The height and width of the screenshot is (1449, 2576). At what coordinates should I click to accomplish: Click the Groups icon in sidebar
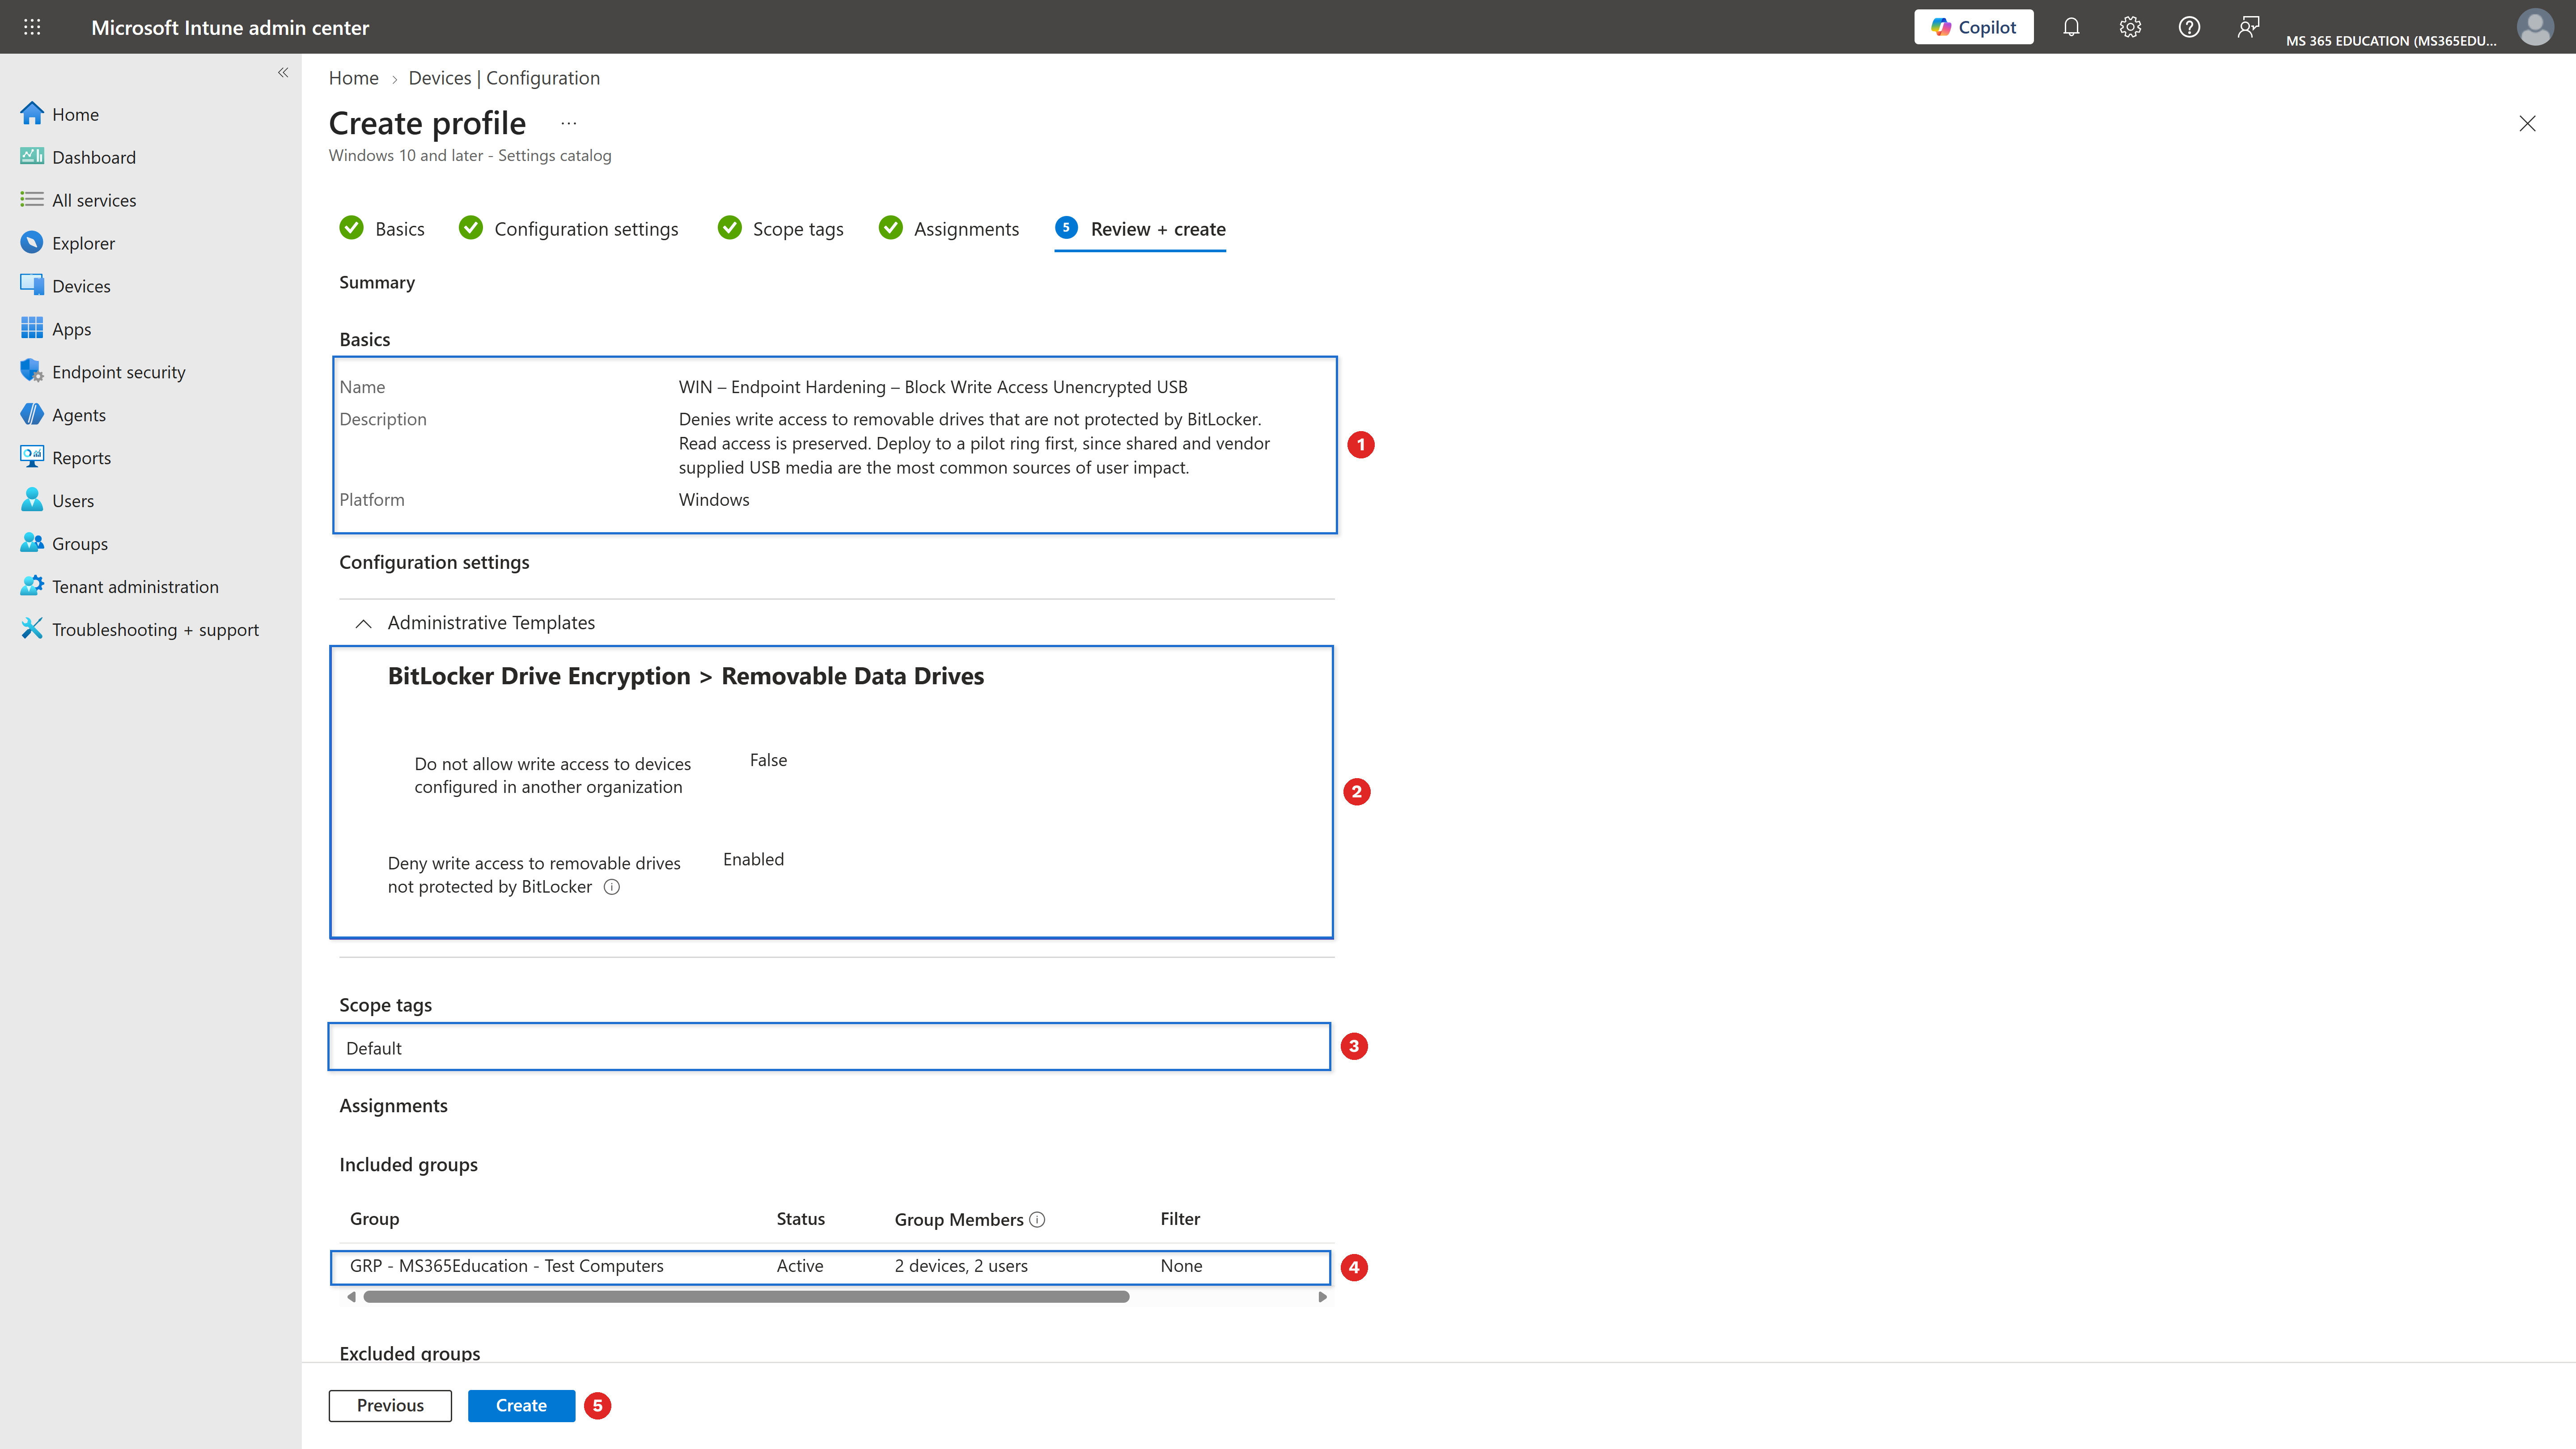tap(32, 543)
